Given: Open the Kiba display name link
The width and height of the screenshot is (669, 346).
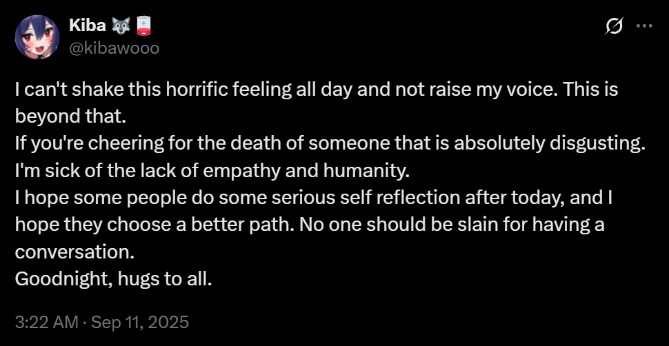Looking at the screenshot, I should [89, 26].
